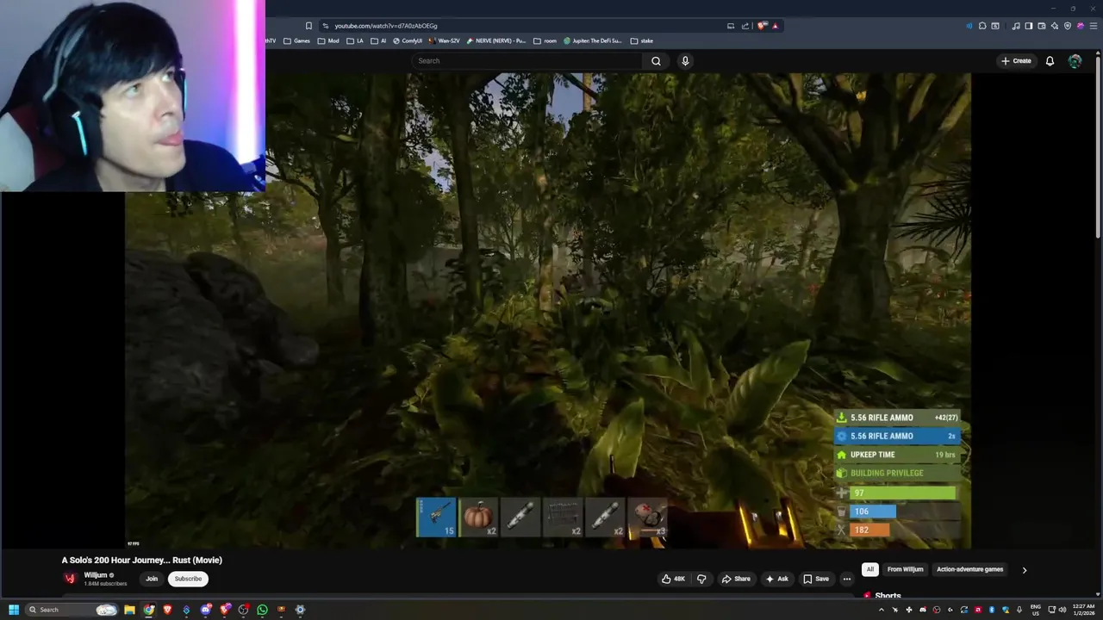1103x620 pixels.
Task: Click the video player to pause playback
Action: pyautogui.click(x=548, y=310)
